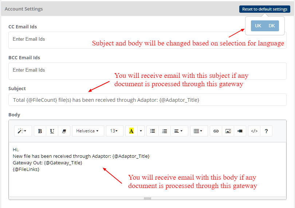The image size is (295, 208).
Task: Switch to code view in editor
Action: 254,131
